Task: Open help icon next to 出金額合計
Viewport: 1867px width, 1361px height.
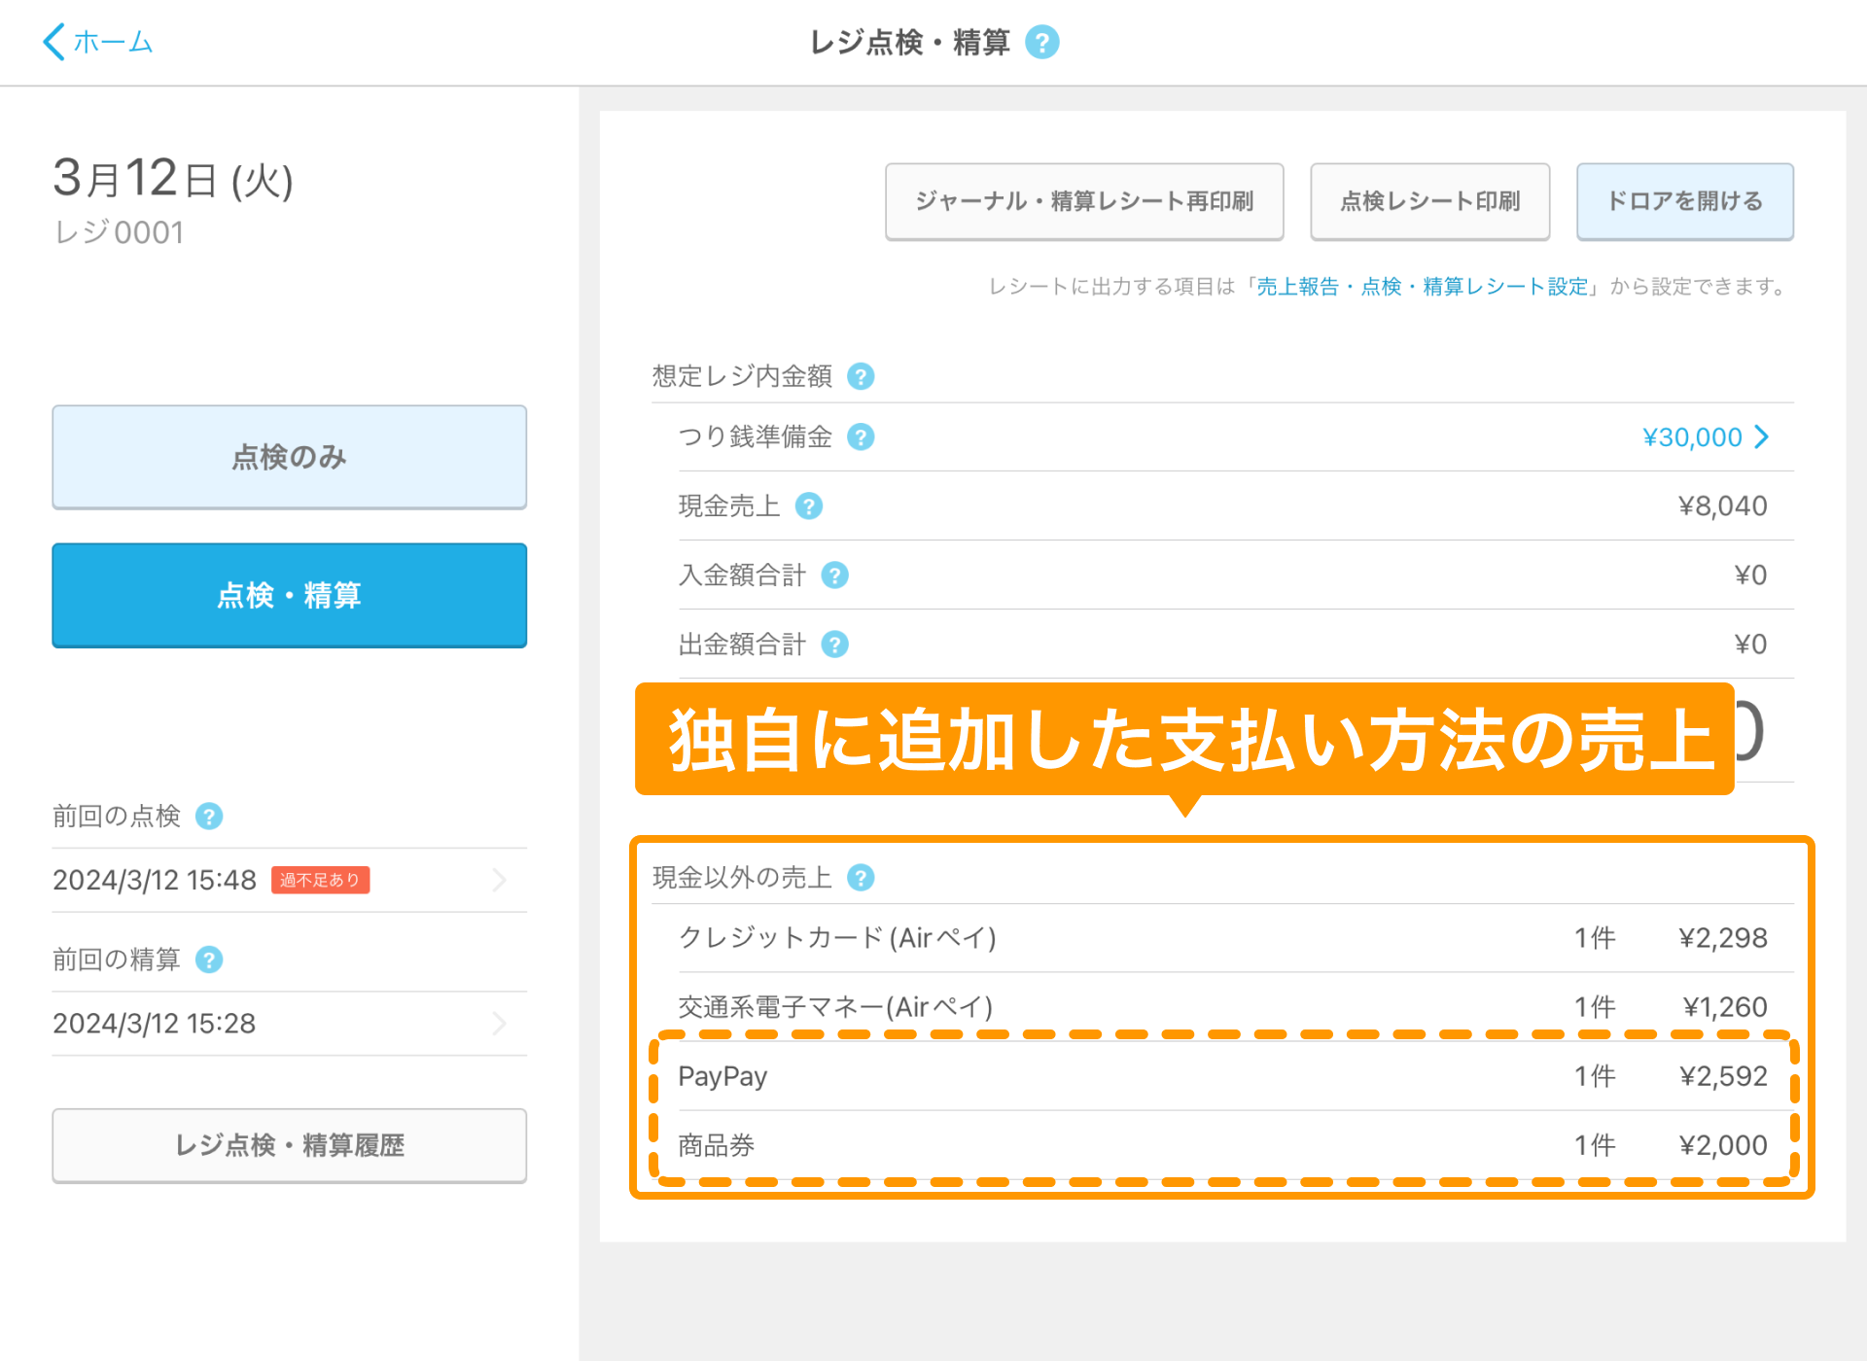Action: point(834,645)
